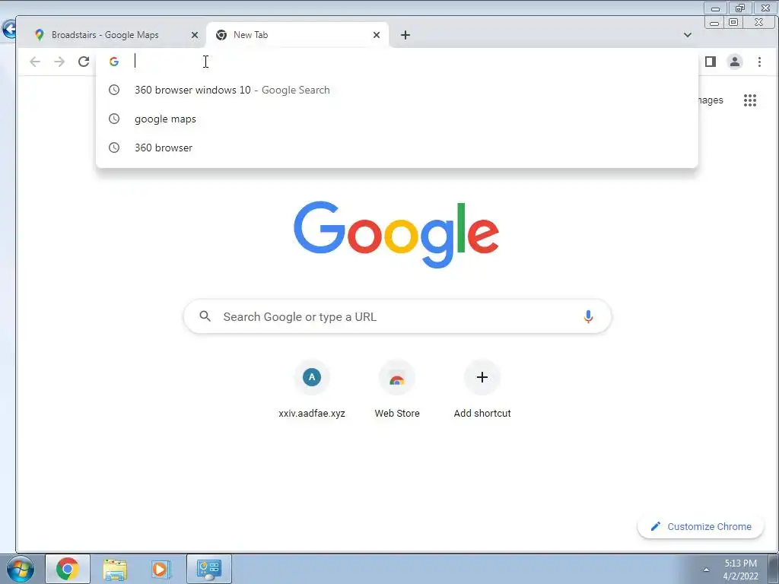
Task: Open the control panel taskbar icon
Action: click(208, 569)
